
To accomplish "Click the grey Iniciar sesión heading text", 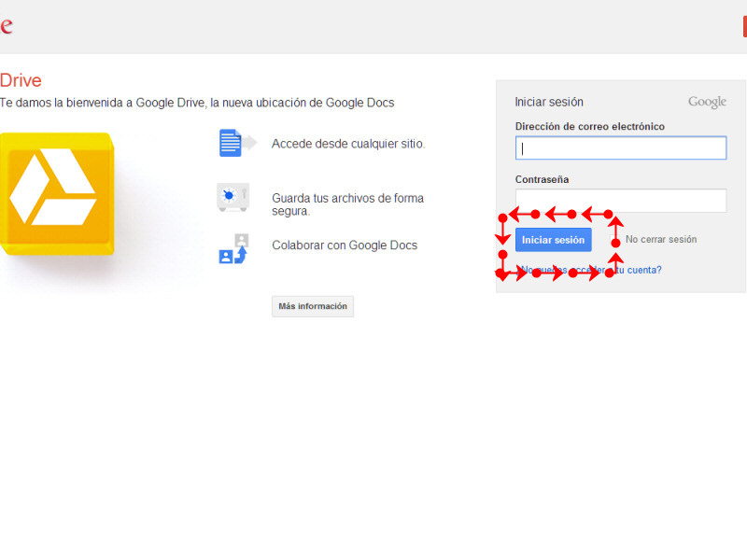I will pyautogui.click(x=549, y=102).
